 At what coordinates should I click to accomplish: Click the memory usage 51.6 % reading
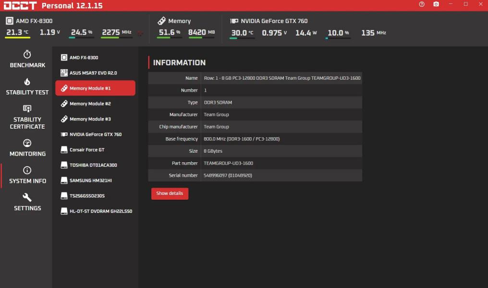pos(169,32)
